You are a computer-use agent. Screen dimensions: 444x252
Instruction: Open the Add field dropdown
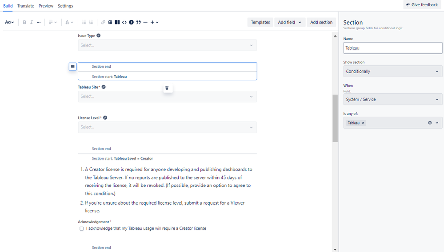tap(290, 22)
